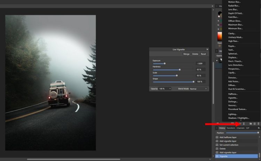Click the no-color swatch icon

click(219, 16)
